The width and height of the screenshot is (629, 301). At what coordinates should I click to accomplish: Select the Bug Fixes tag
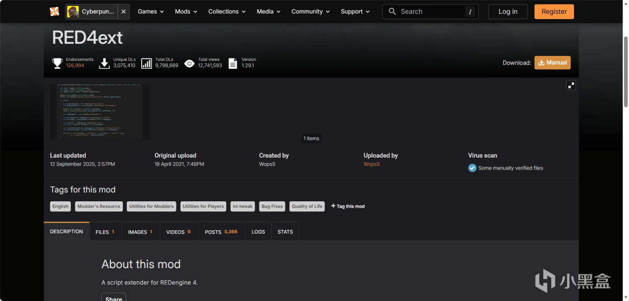tap(272, 206)
